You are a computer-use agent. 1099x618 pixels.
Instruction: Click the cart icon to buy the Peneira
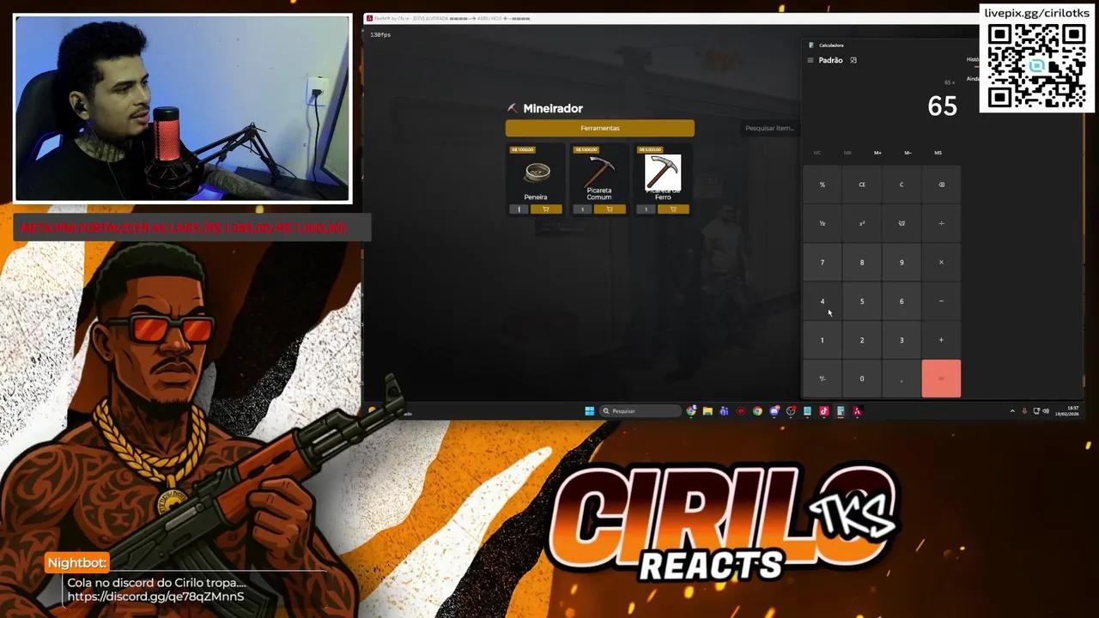545,209
